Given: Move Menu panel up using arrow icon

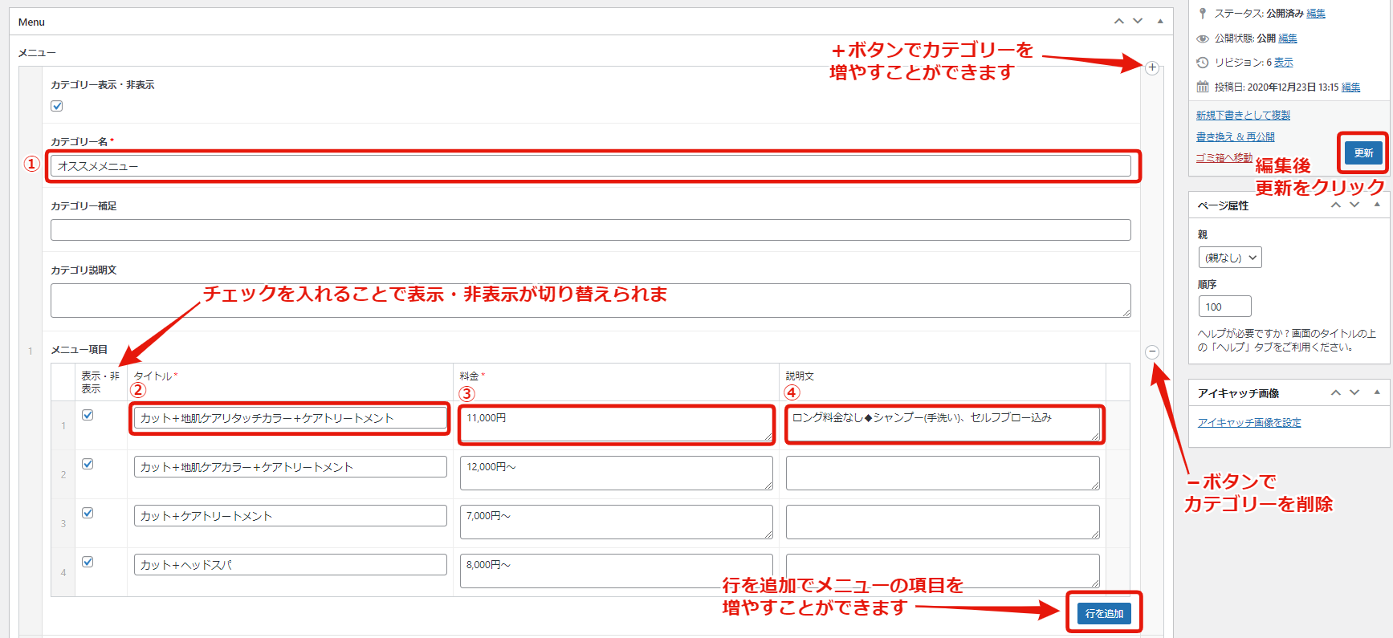Looking at the screenshot, I should pos(1118,22).
